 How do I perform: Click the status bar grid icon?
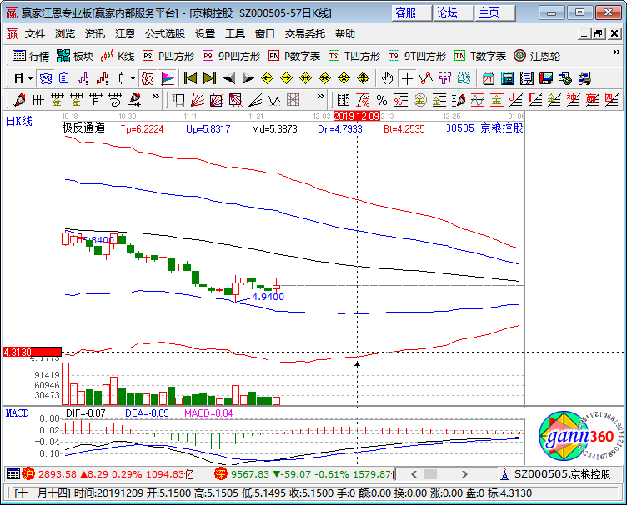pos(13,474)
